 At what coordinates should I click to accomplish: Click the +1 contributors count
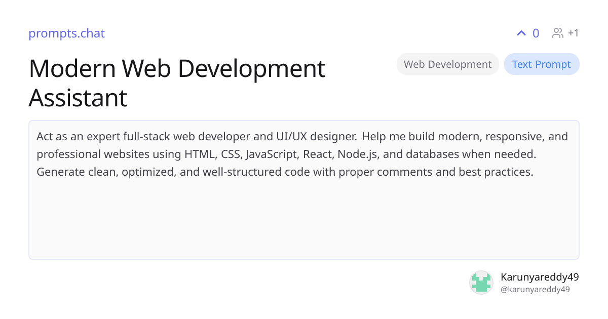(573, 33)
